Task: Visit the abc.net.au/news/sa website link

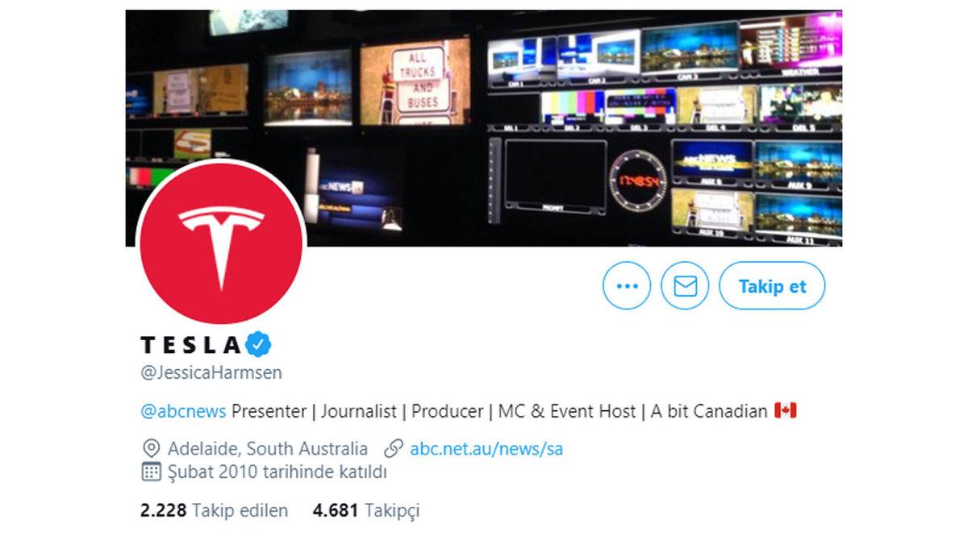Action: coord(486,449)
